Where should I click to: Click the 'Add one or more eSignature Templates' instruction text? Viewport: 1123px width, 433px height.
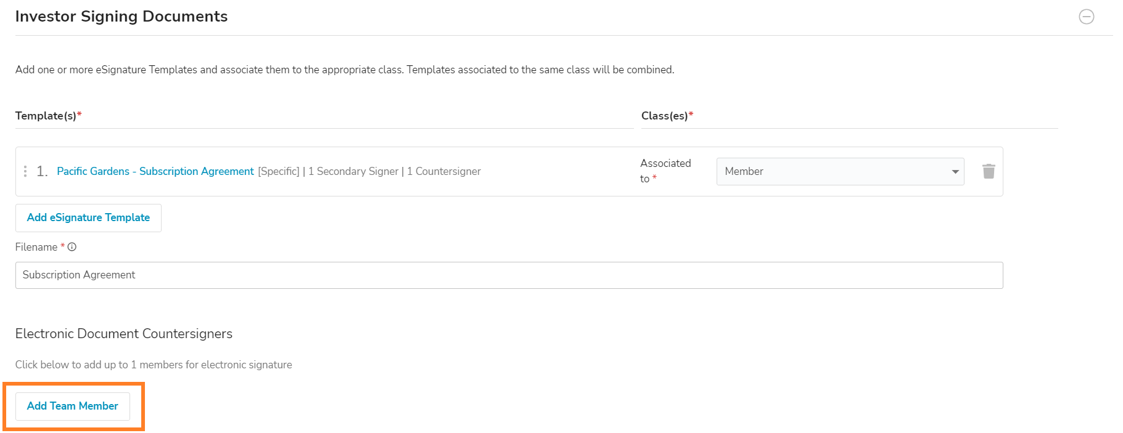(x=345, y=70)
